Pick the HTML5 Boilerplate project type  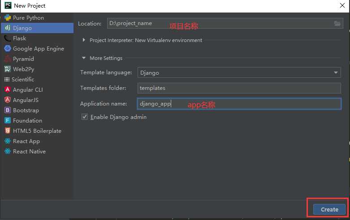pyautogui.click(x=37, y=131)
